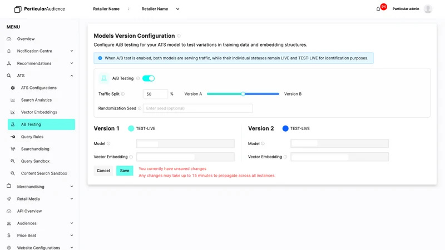Click the Query Rules icon
445x250 pixels.
tap(13, 137)
